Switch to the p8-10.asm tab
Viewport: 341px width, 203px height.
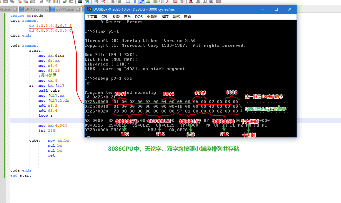34,9
